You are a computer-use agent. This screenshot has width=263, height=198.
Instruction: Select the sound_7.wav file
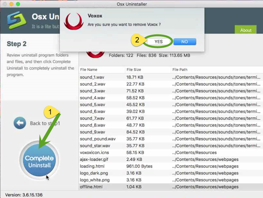[171, 118]
